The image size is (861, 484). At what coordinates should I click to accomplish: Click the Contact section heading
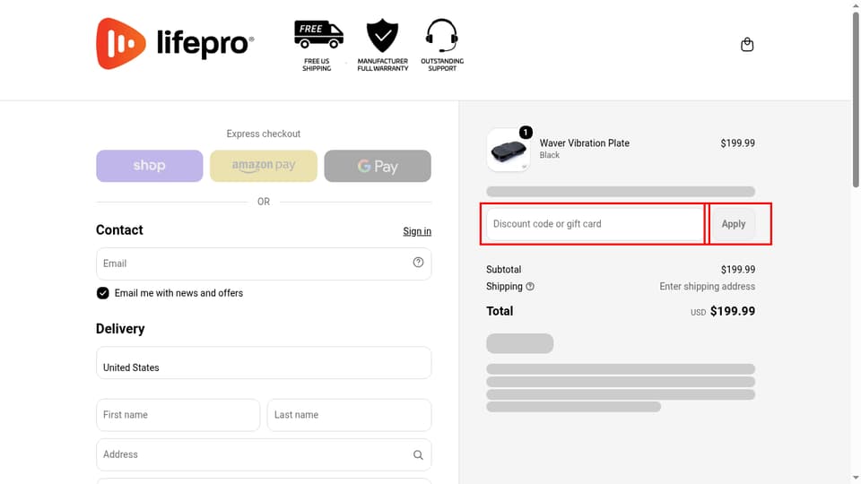(x=119, y=230)
